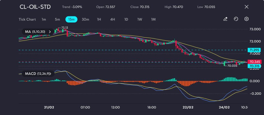Set chart interval to 1D
264x115 pixels.
coord(126,19)
